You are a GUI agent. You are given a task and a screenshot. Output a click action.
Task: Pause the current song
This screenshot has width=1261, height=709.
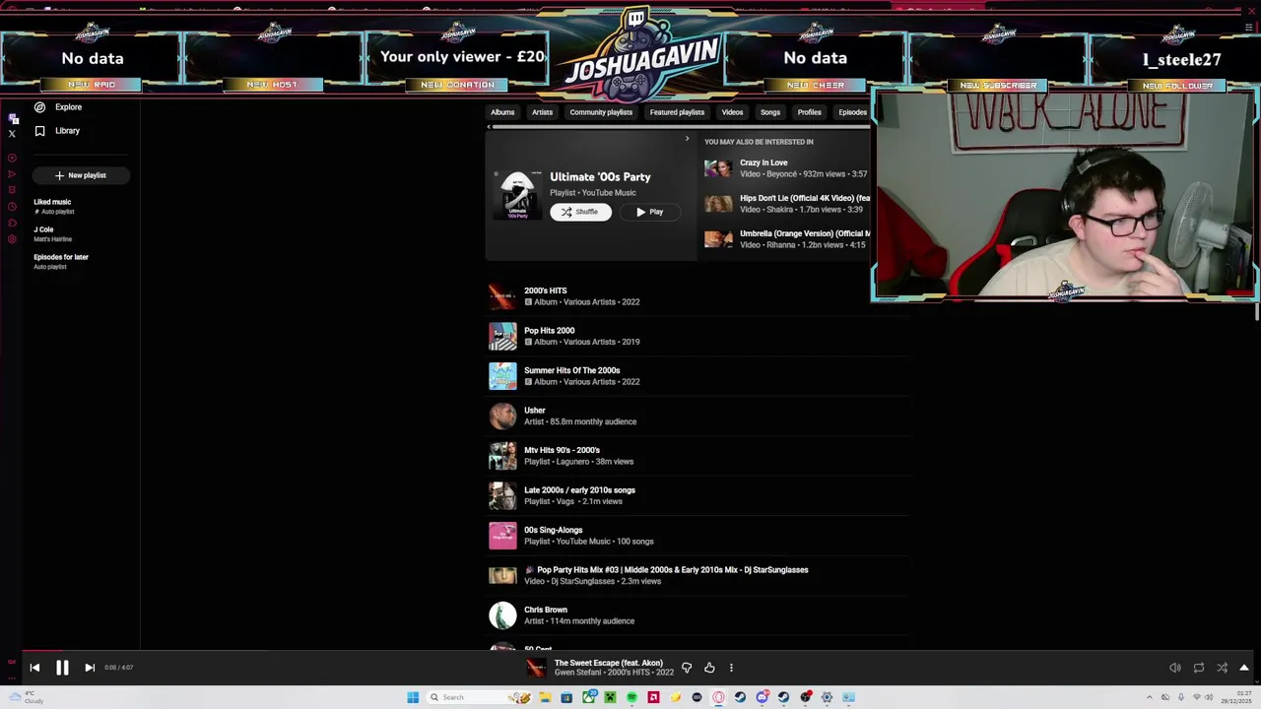pos(62,668)
